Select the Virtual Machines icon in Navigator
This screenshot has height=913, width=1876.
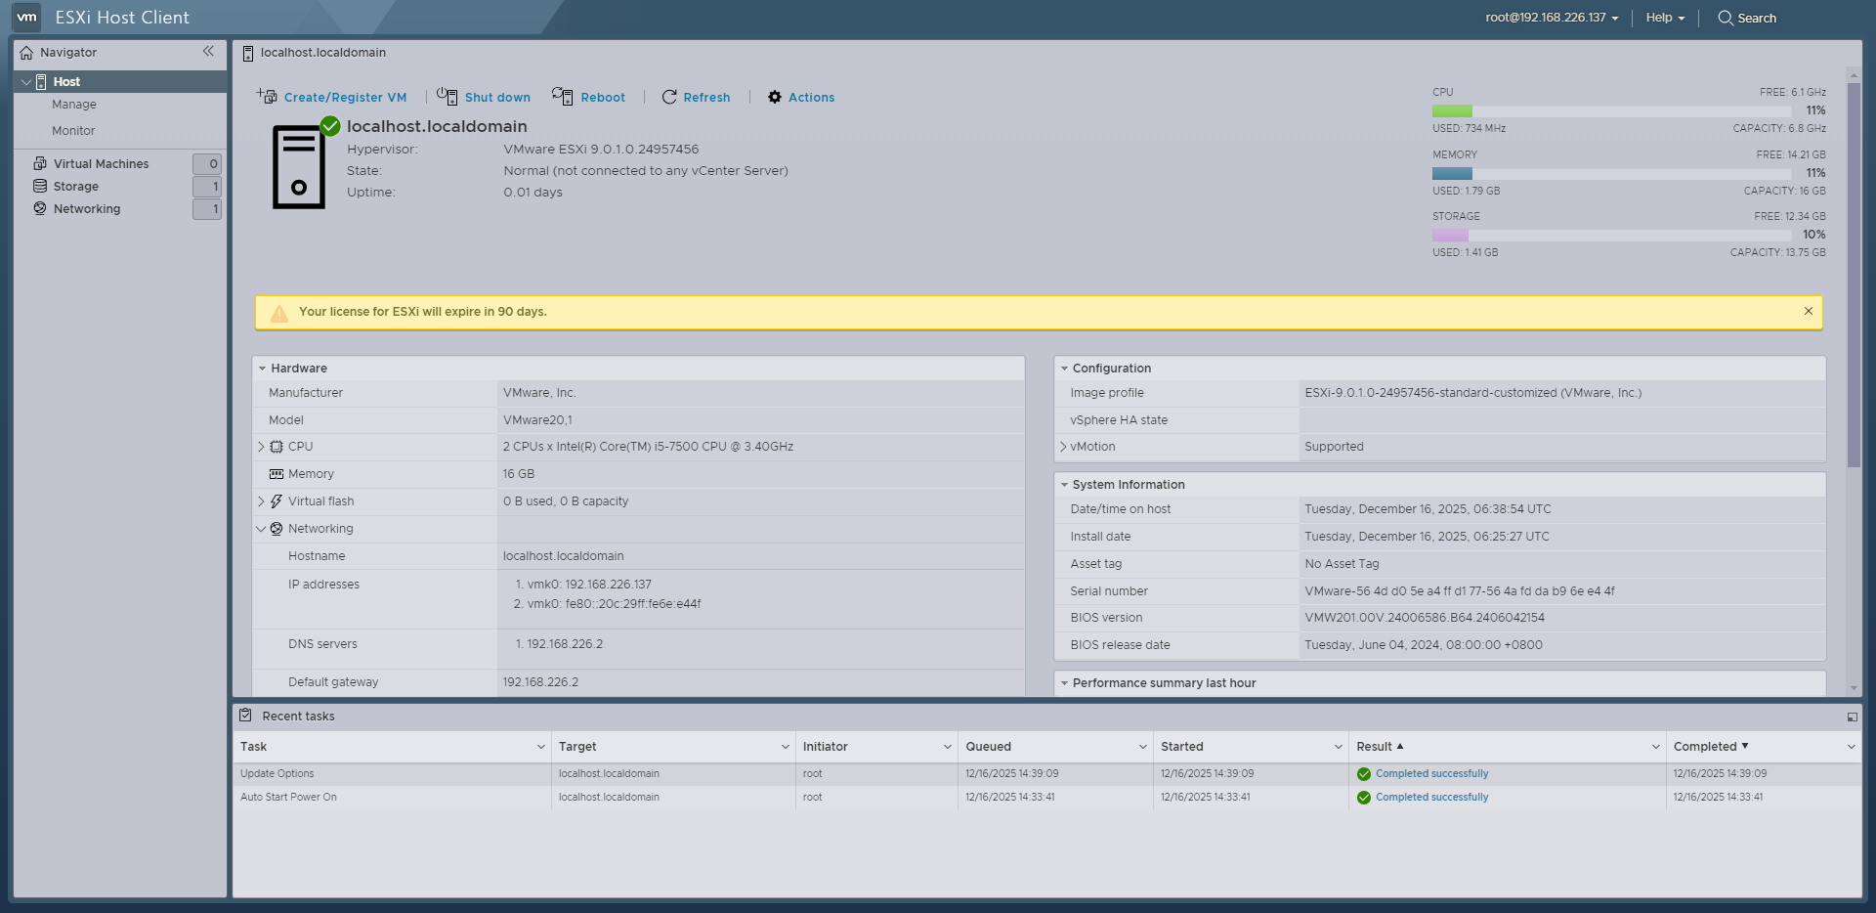click(x=39, y=163)
